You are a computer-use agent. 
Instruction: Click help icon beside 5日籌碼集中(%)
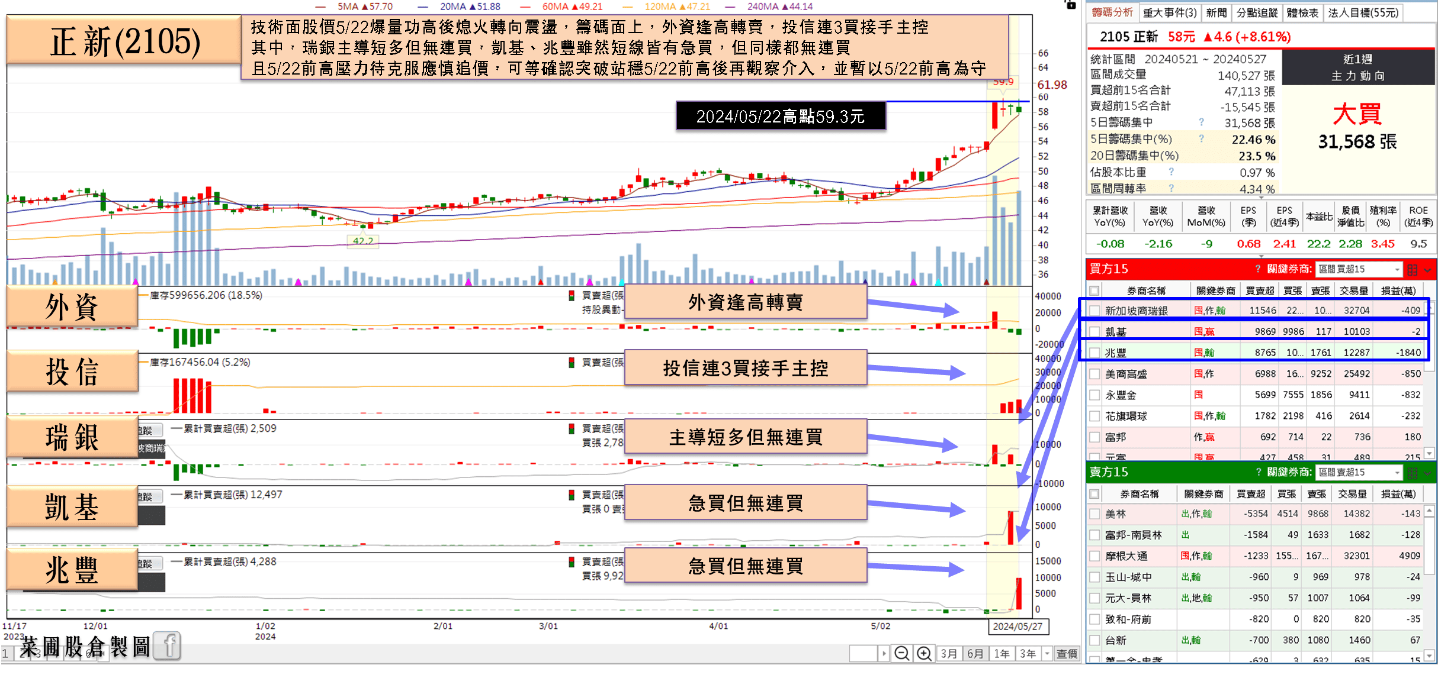[1201, 139]
